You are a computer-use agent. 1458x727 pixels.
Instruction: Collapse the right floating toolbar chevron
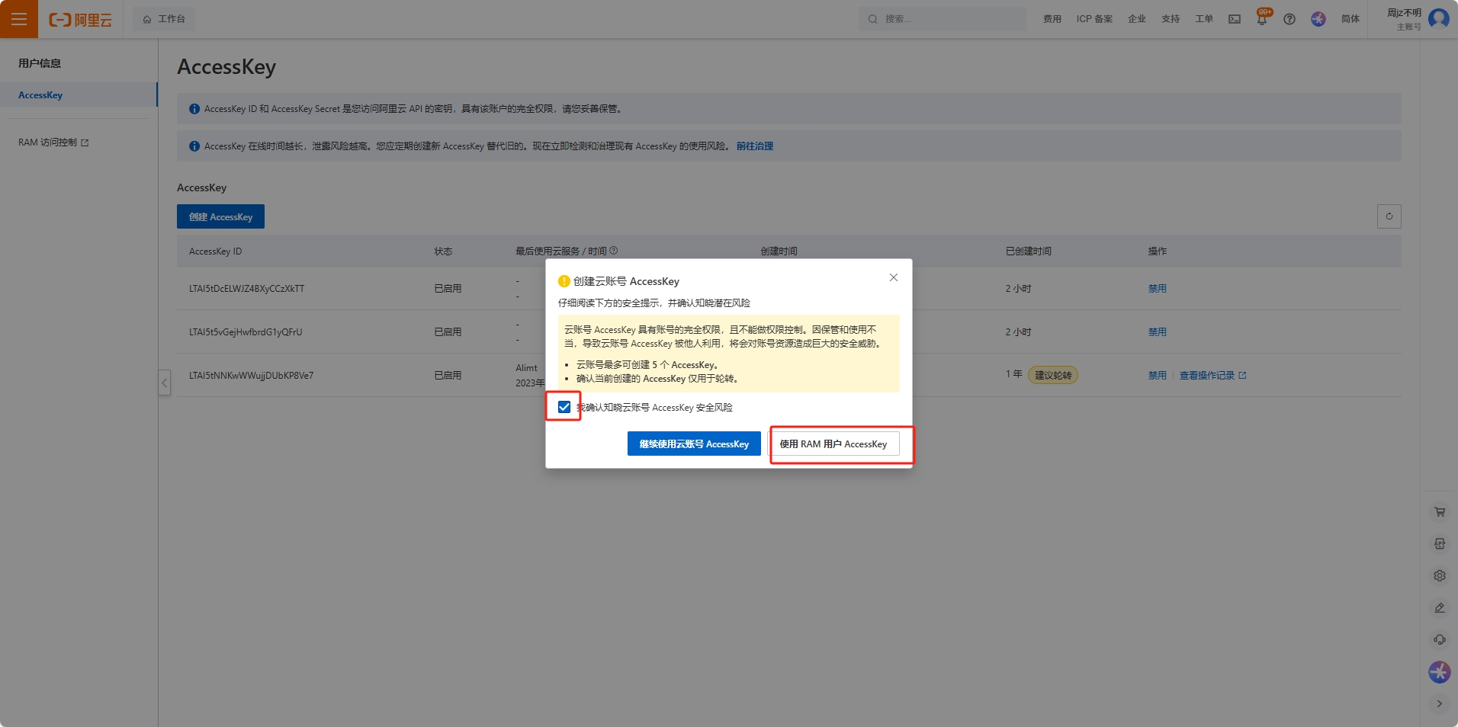[x=1440, y=704]
